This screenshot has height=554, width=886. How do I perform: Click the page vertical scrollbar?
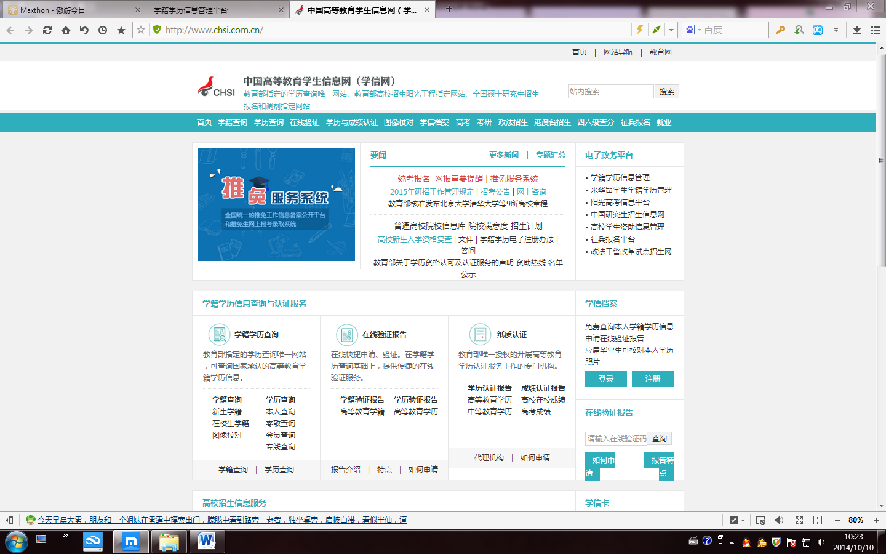point(881,160)
